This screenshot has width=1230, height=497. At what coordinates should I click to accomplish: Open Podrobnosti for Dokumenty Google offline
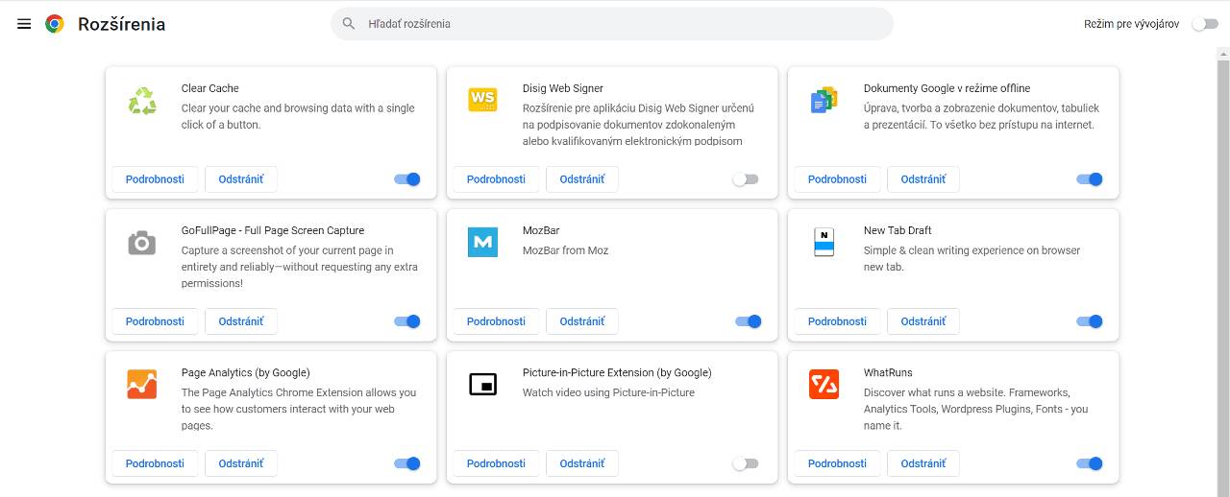tap(837, 179)
